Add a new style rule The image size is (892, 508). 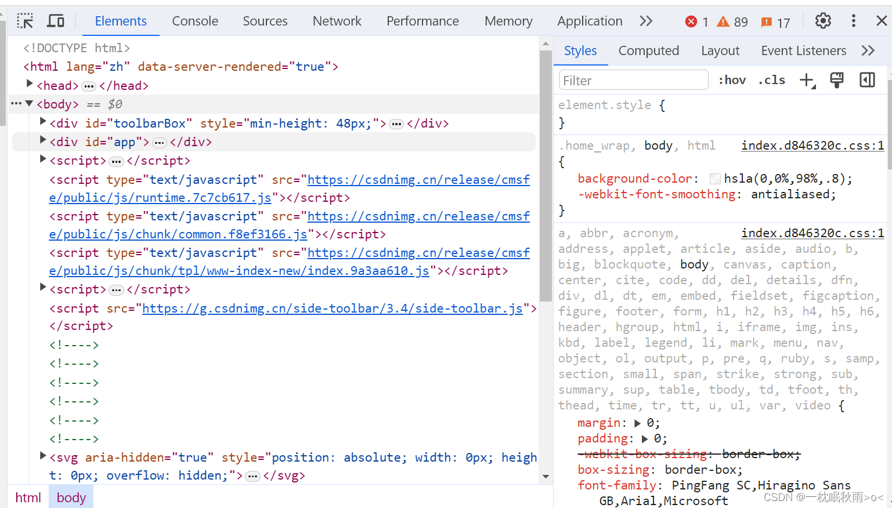pos(807,80)
